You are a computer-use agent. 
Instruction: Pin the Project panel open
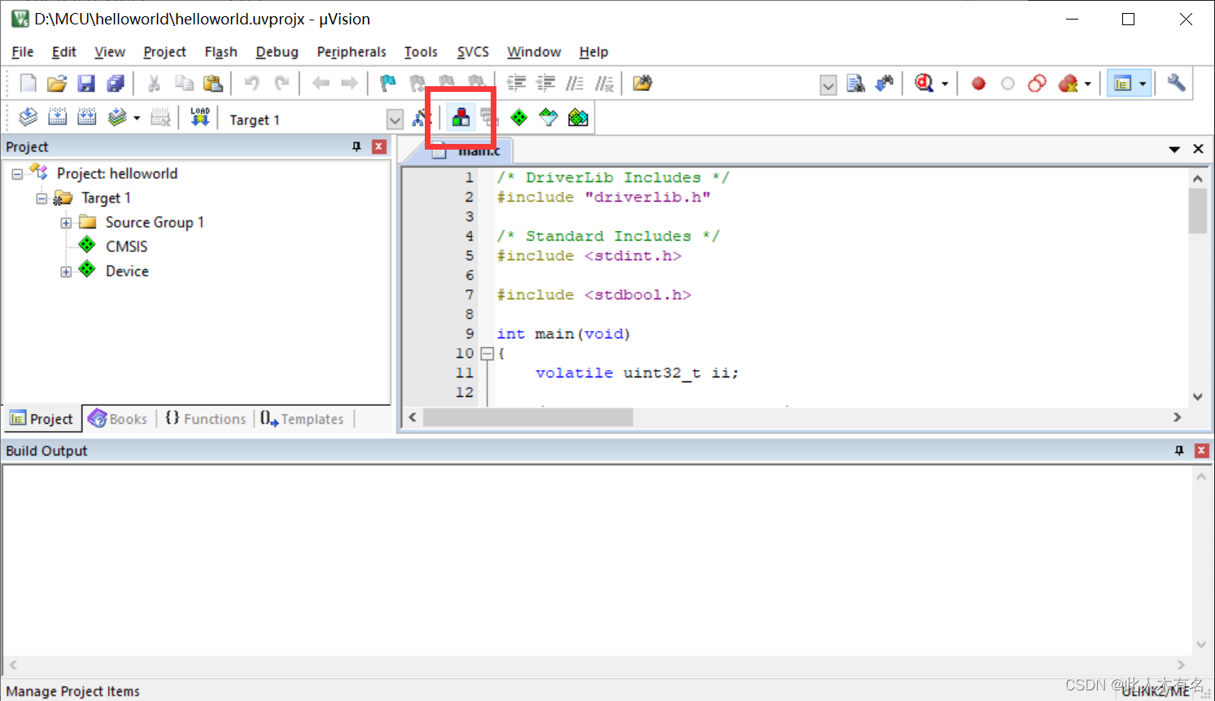(356, 146)
